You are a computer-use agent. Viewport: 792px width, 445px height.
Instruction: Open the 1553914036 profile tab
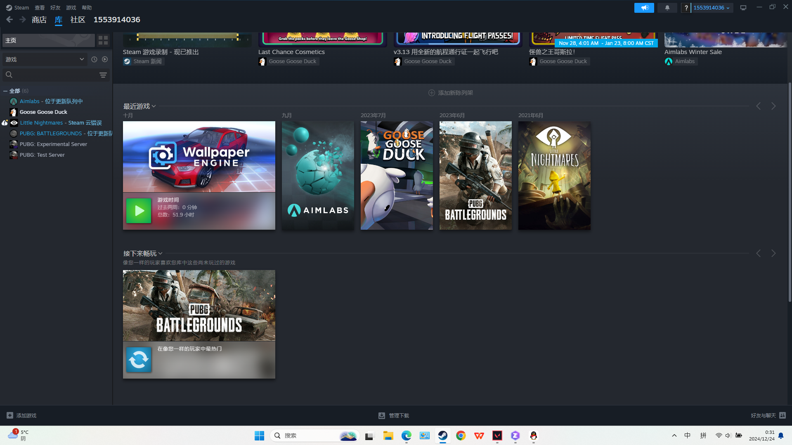[x=117, y=20]
